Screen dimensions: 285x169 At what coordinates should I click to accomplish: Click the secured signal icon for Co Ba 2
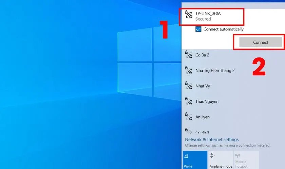coord(188,55)
